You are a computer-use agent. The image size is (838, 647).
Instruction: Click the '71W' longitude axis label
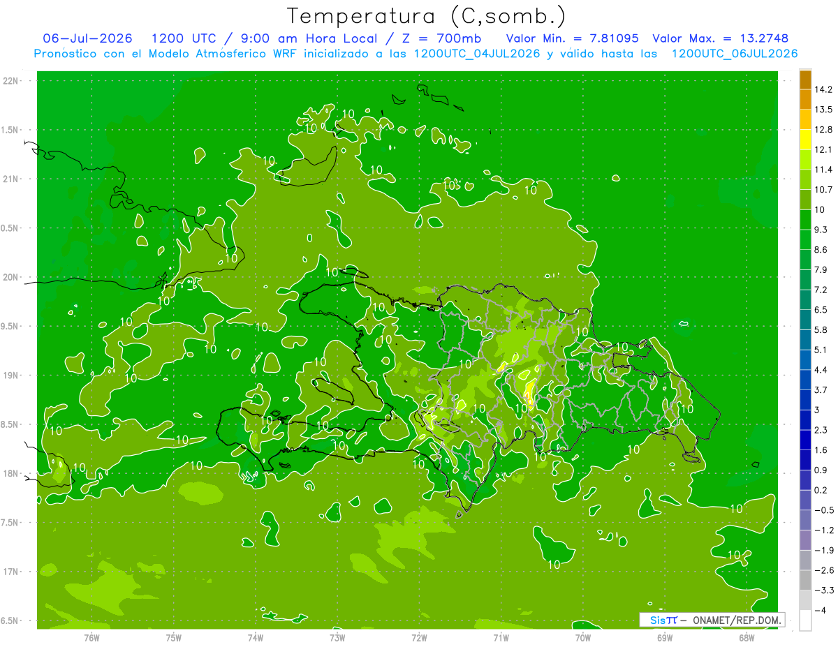501,637
